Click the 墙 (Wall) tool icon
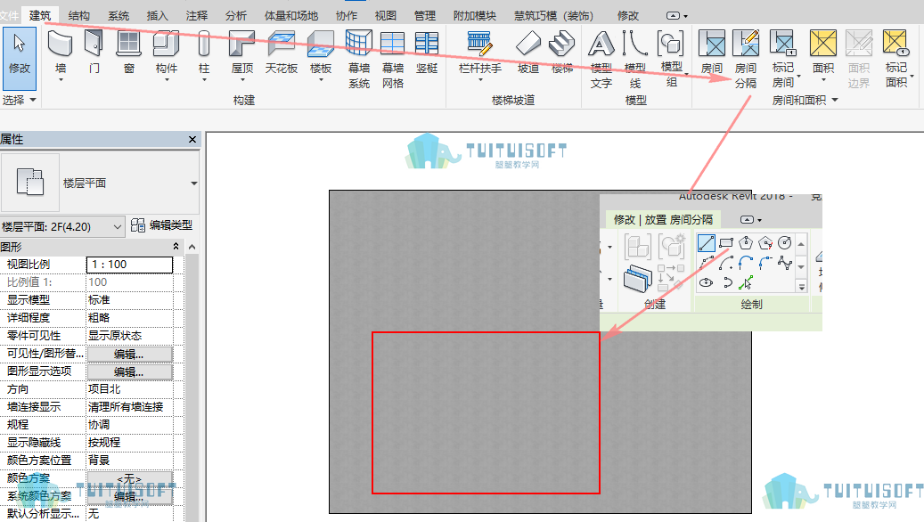The height and width of the screenshot is (522, 924). pos(60,45)
